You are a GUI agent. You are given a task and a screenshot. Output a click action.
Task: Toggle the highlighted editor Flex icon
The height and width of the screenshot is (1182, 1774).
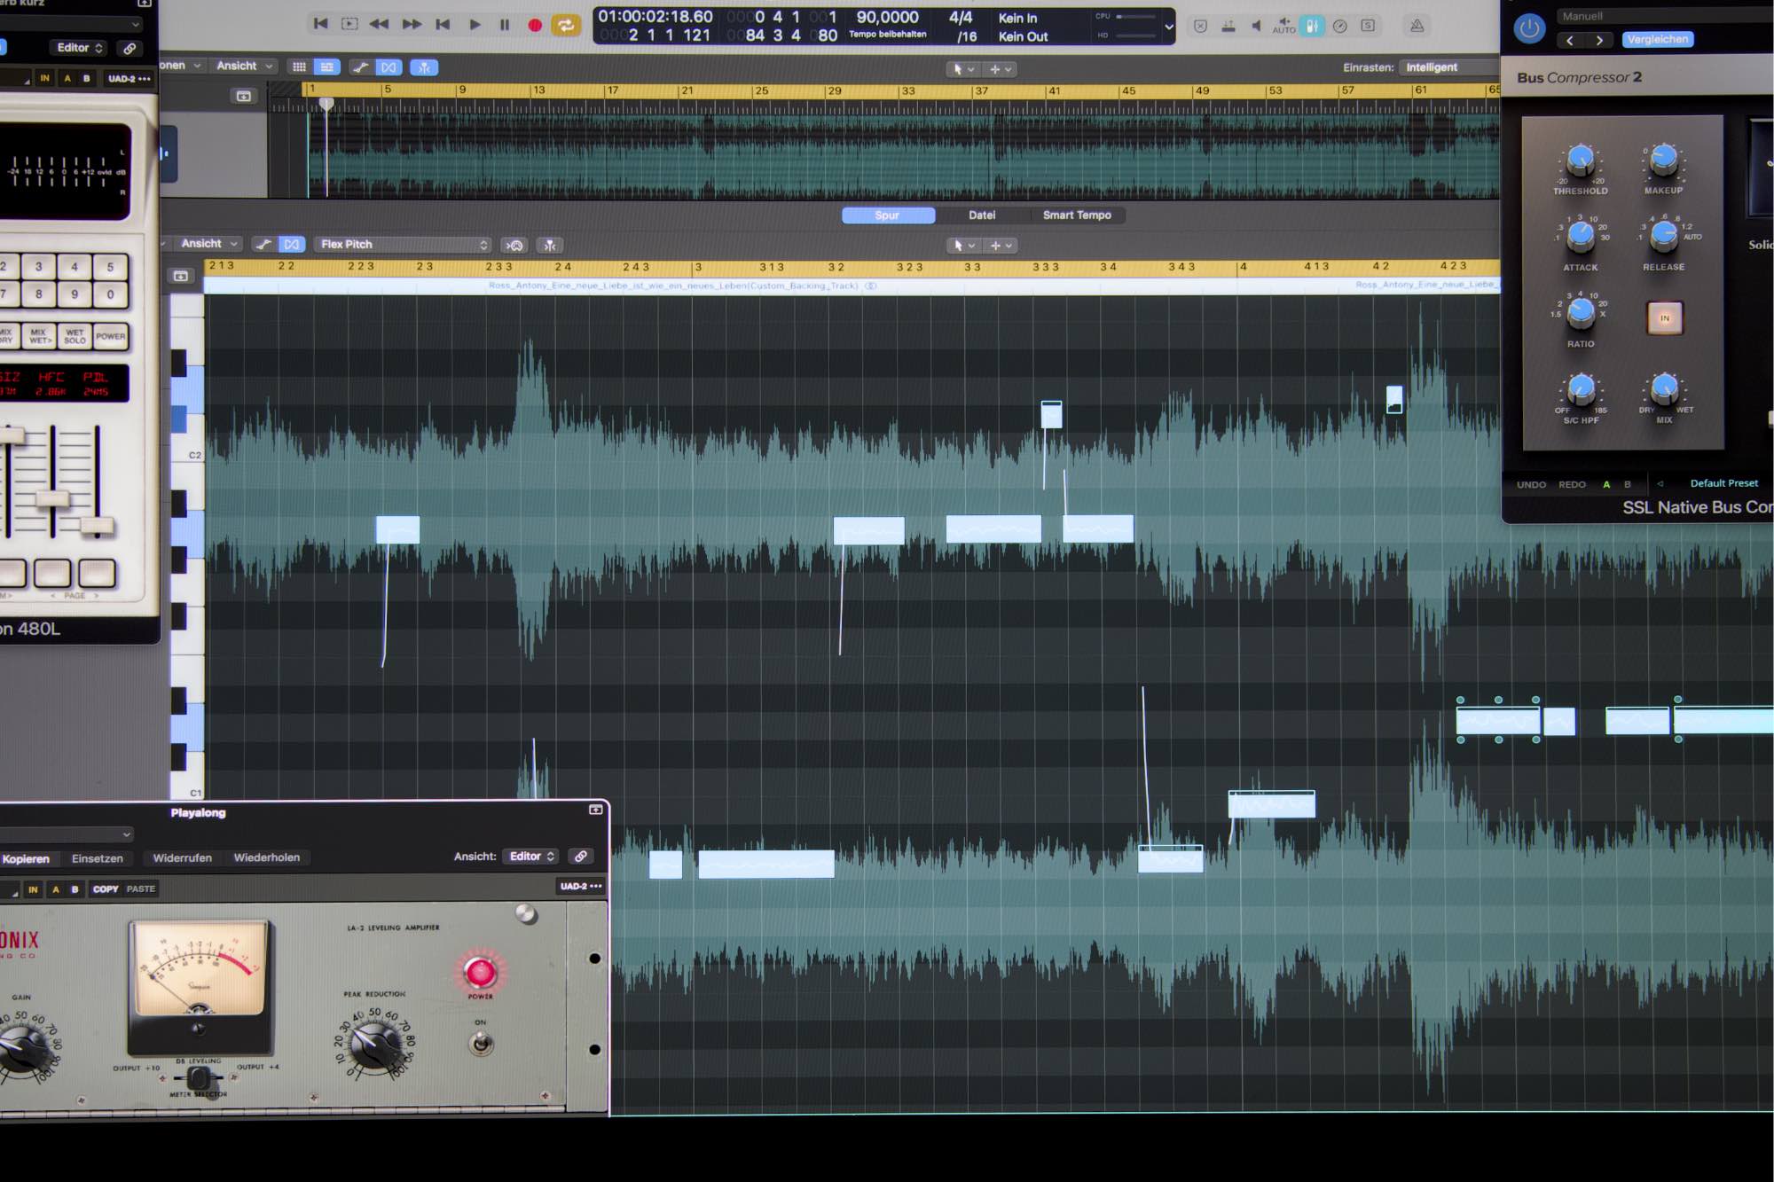click(292, 244)
